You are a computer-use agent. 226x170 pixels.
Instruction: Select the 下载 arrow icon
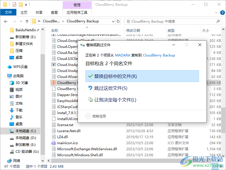12,110
